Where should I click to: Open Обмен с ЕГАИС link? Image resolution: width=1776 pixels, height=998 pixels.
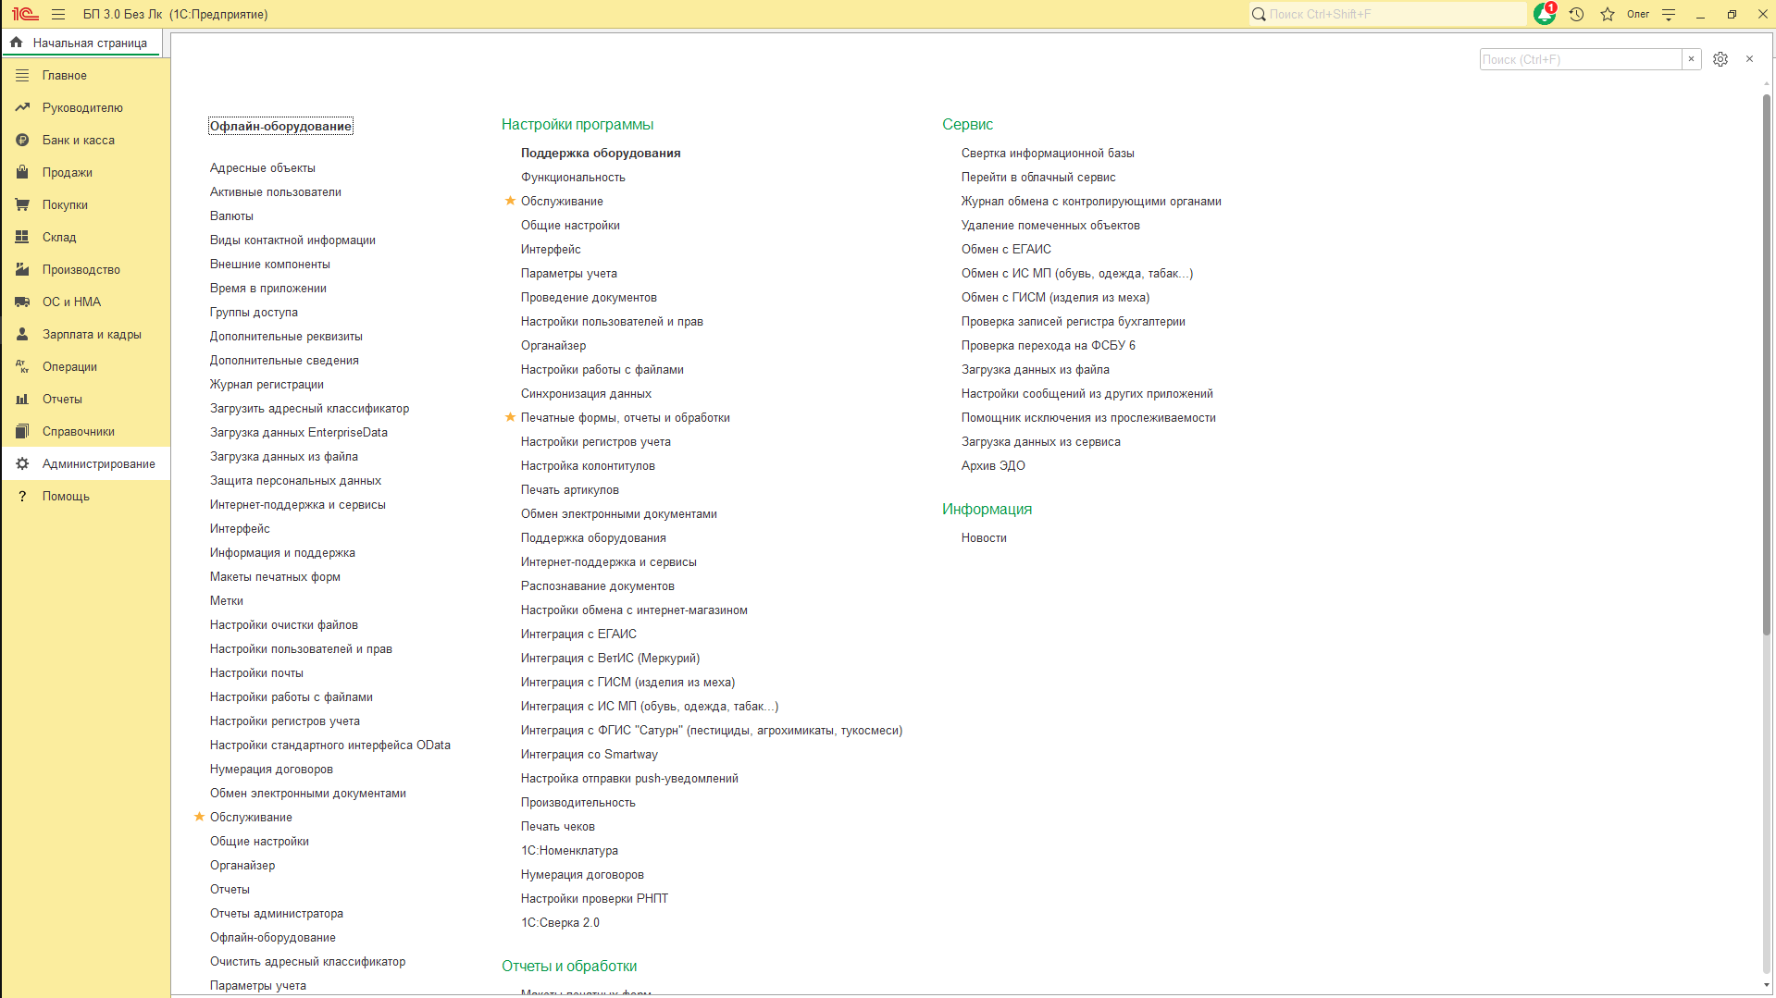(1006, 250)
